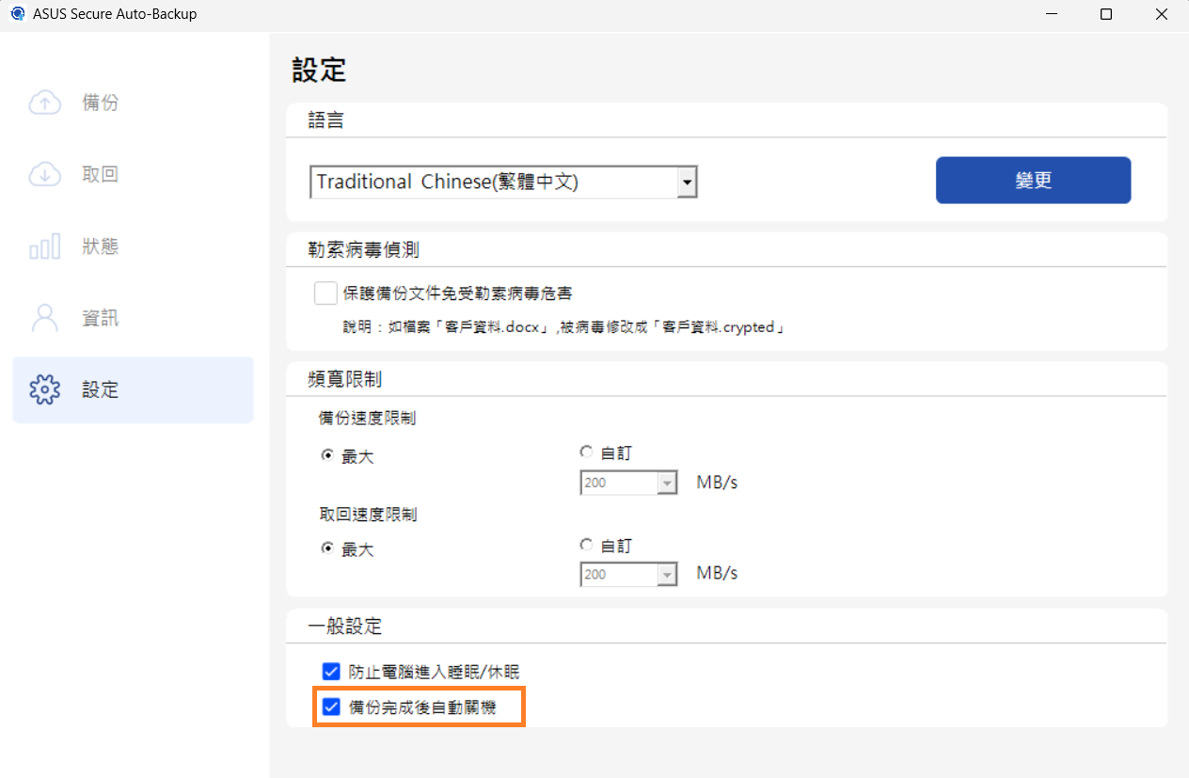1189x778 pixels.
Task: Uncheck 備份完成後自動關機
Action: pyautogui.click(x=330, y=707)
